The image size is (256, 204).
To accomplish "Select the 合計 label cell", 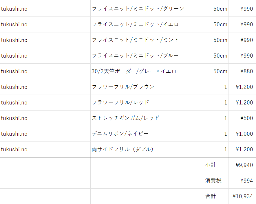I will (x=216, y=196).
